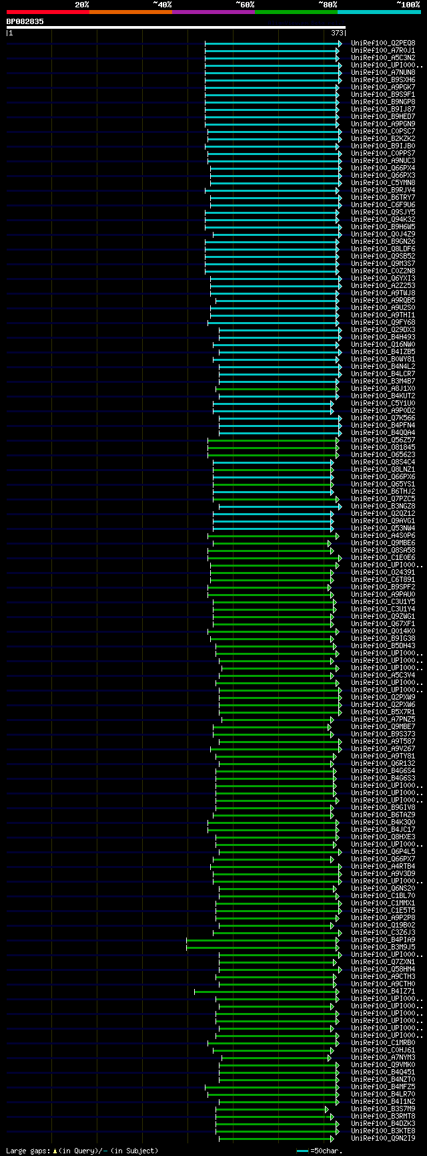
Task: Select the UniRef100_Q014K0 label
Action: pos(383,631)
